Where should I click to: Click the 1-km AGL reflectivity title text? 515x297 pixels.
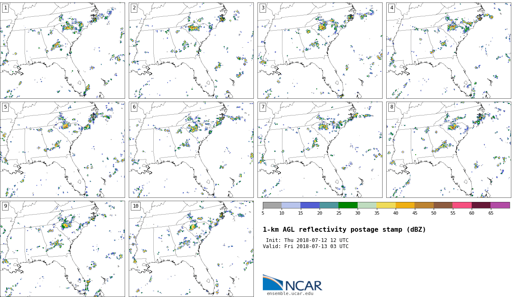click(x=344, y=230)
